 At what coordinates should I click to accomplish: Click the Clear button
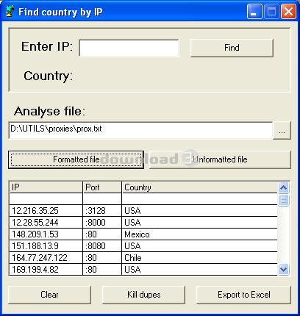pyautogui.click(x=49, y=295)
